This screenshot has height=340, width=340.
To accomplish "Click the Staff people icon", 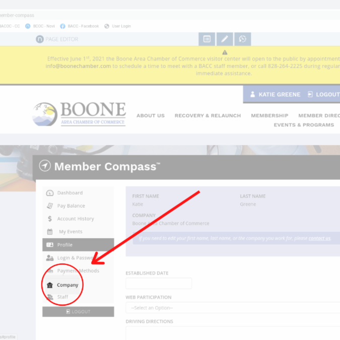I will pos(50,297).
